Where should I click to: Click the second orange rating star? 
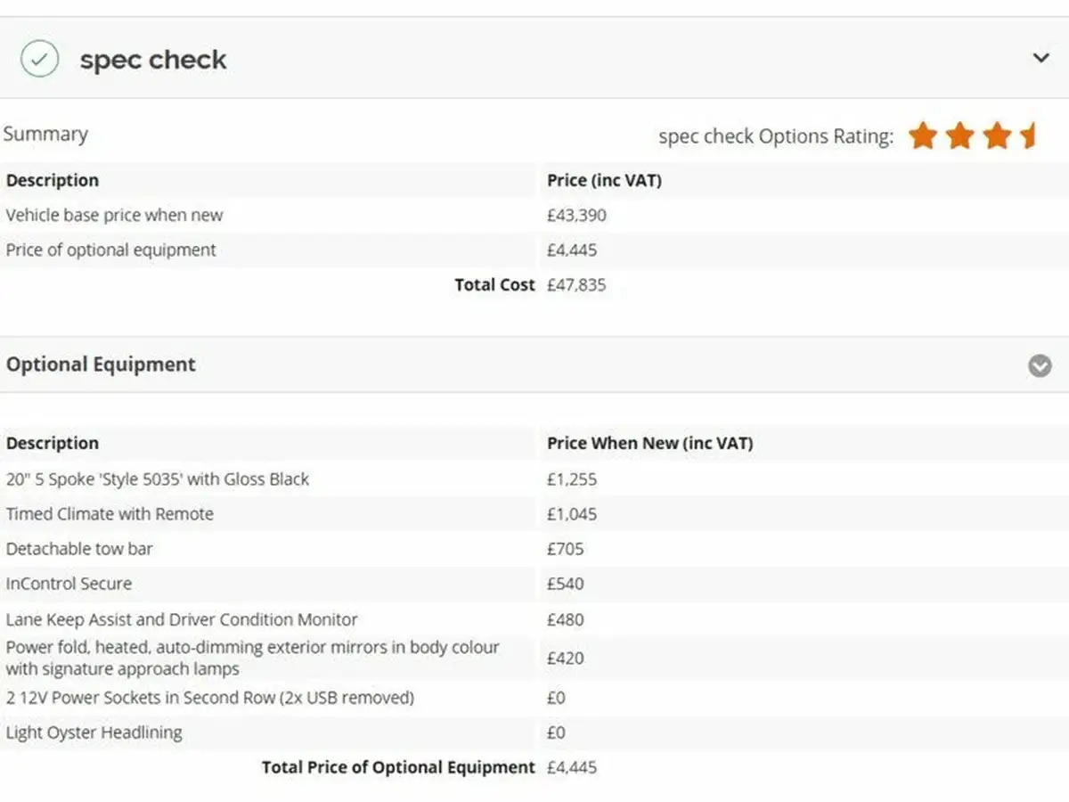pos(959,136)
